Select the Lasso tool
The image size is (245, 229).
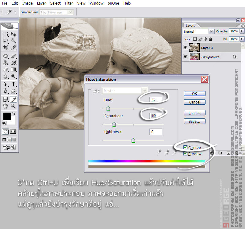6,41
